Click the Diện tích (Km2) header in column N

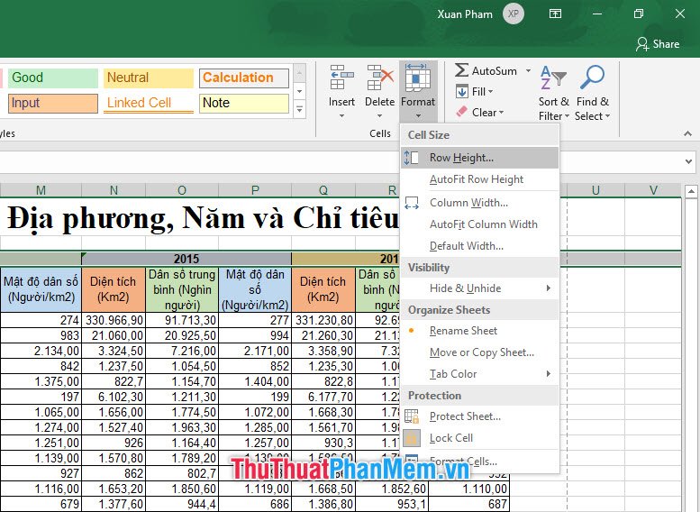pos(114,289)
